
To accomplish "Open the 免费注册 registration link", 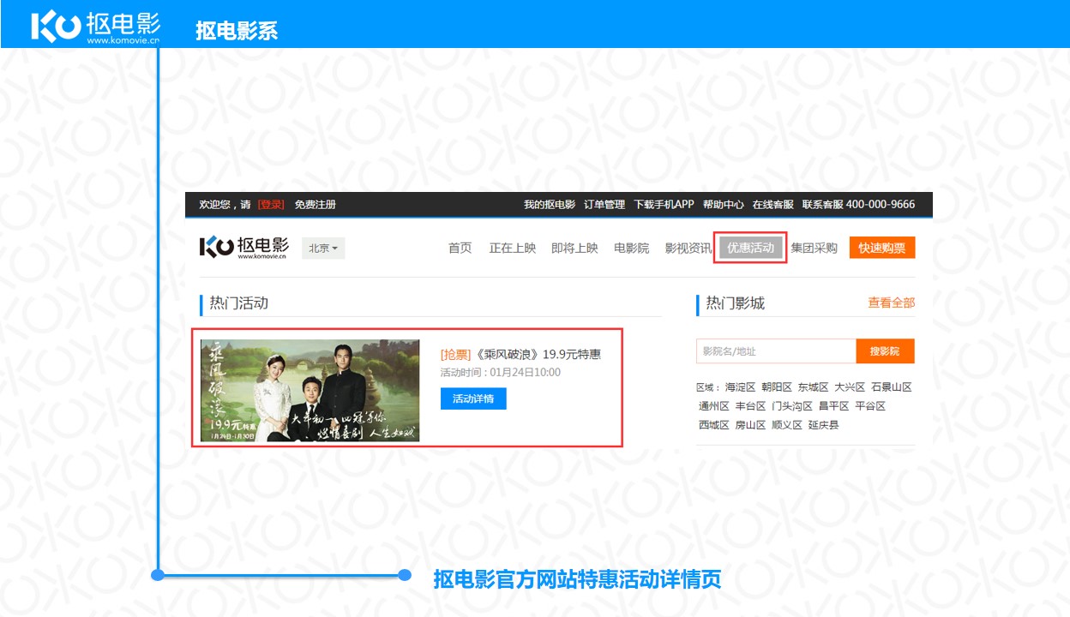I will [x=316, y=205].
